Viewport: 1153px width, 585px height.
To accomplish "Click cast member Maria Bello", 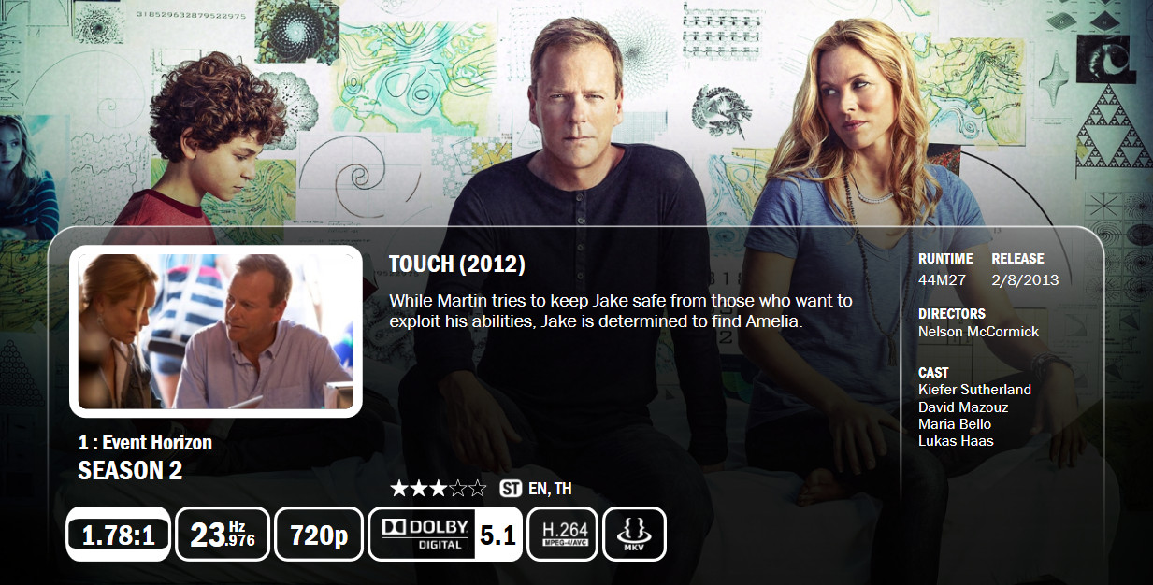I will click(x=955, y=424).
